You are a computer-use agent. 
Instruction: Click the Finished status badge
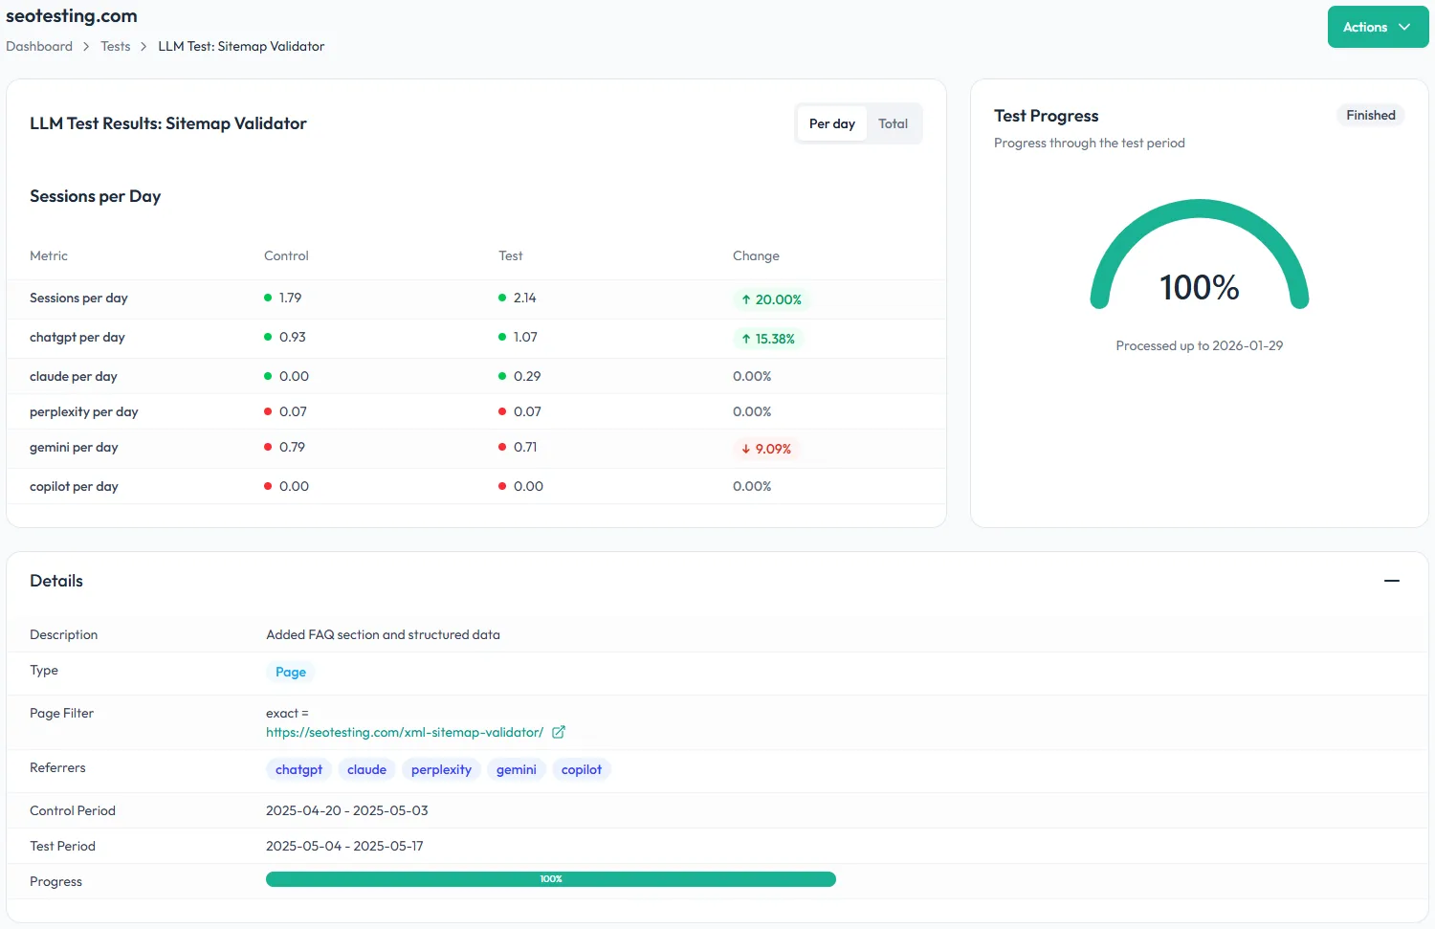[x=1370, y=115]
